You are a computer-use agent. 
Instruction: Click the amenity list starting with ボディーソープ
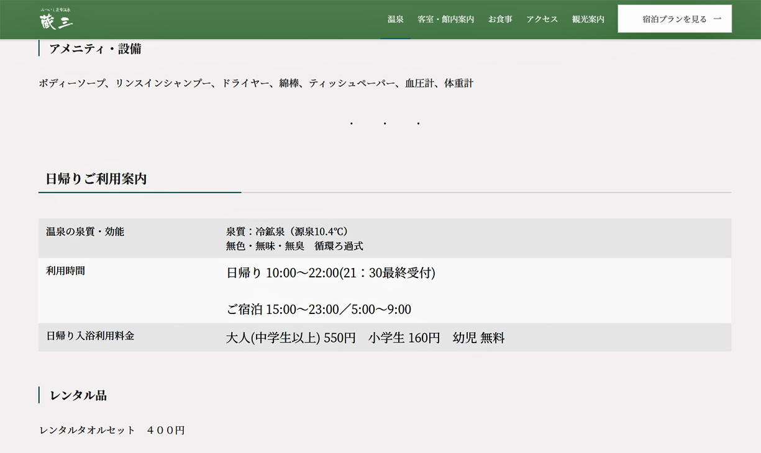point(256,83)
